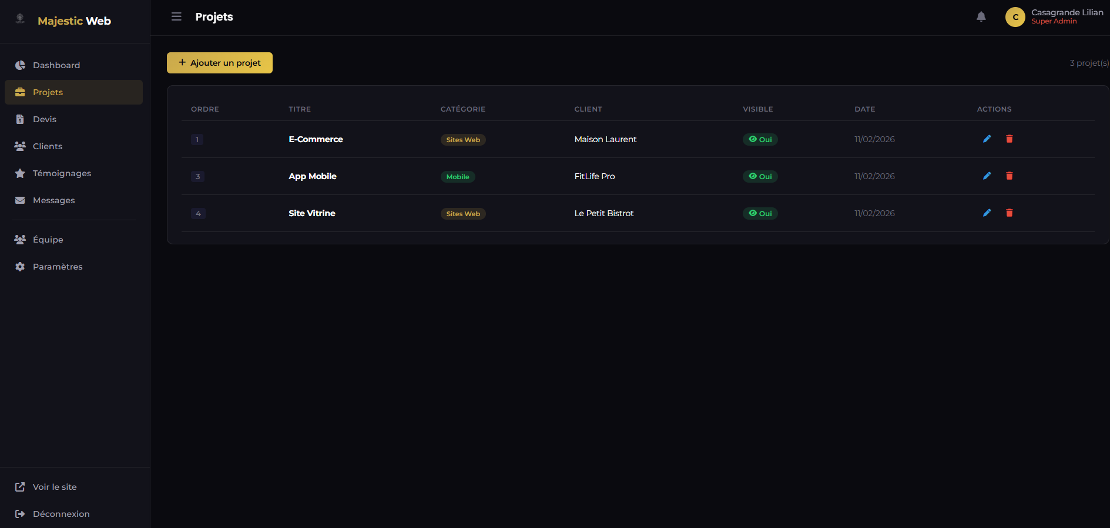
Task: Open the Clients page in sidebar
Action: (x=48, y=146)
